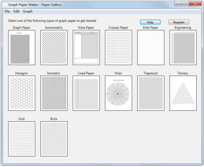
Task: Choose the Brick paper thumbnail
Action: click(x=54, y=139)
